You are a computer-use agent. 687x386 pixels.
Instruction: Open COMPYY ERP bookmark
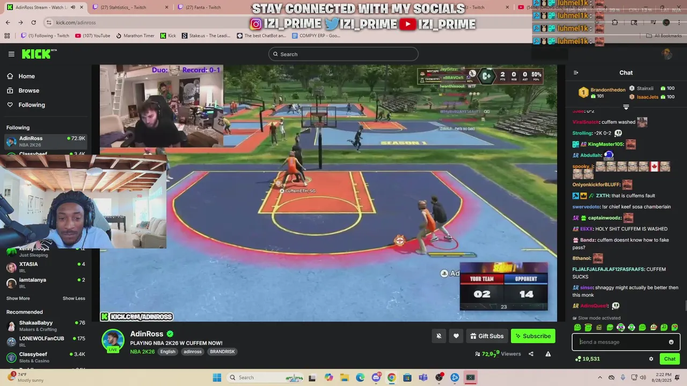coord(316,36)
